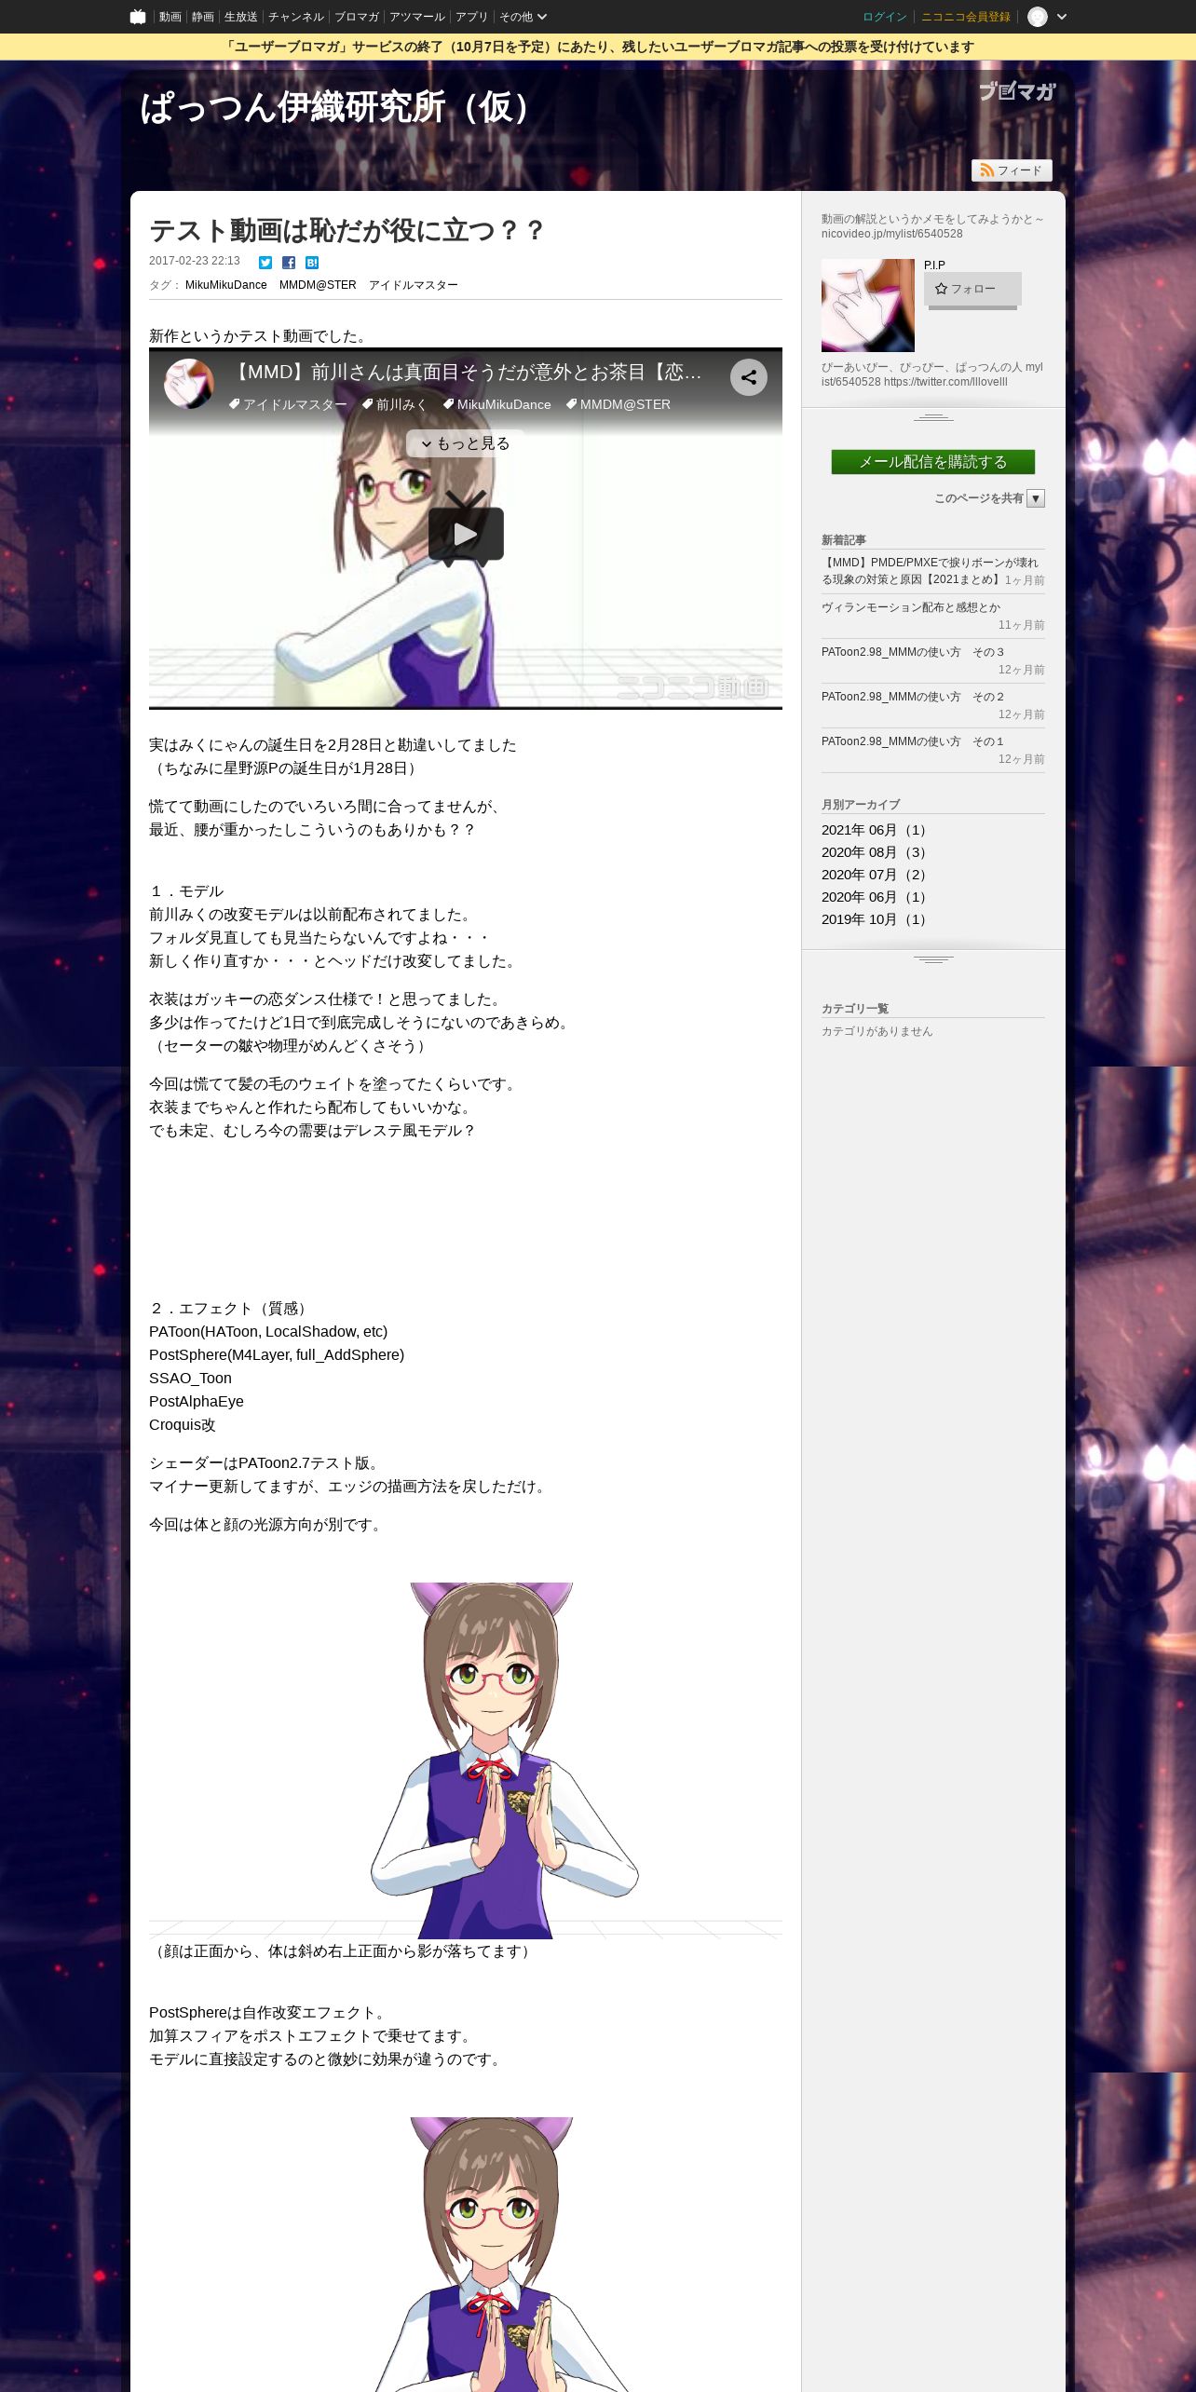Click the フォロー button

[x=972, y=289]
